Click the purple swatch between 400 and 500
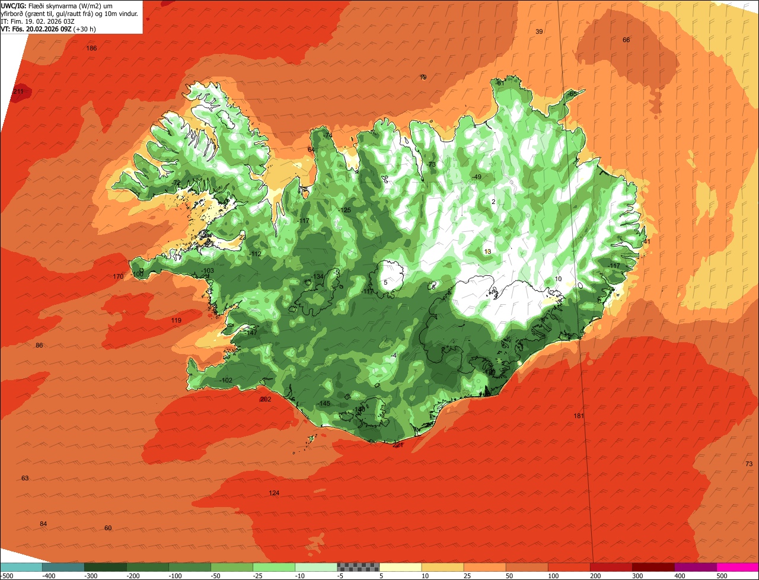 [696, 567]
